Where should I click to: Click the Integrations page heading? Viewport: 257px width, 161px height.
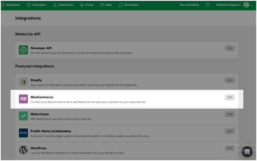[28, 18]
